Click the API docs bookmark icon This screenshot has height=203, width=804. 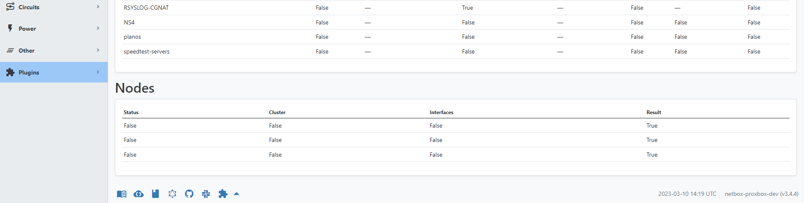coord(155,194)
